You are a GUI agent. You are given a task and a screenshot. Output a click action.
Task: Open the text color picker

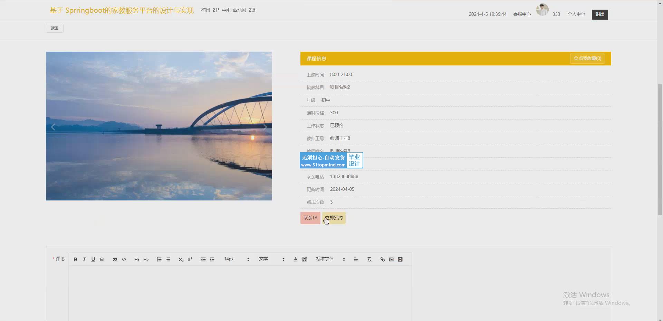(x=296, y=259)
